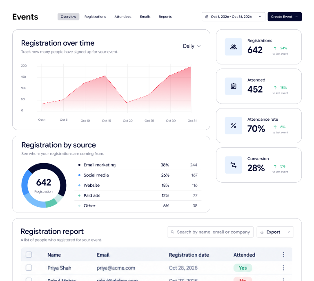Click the Attendance rate percent icon
Image resolution: width=314 pixels, height=281 pixels.
(x=233, y=126)
